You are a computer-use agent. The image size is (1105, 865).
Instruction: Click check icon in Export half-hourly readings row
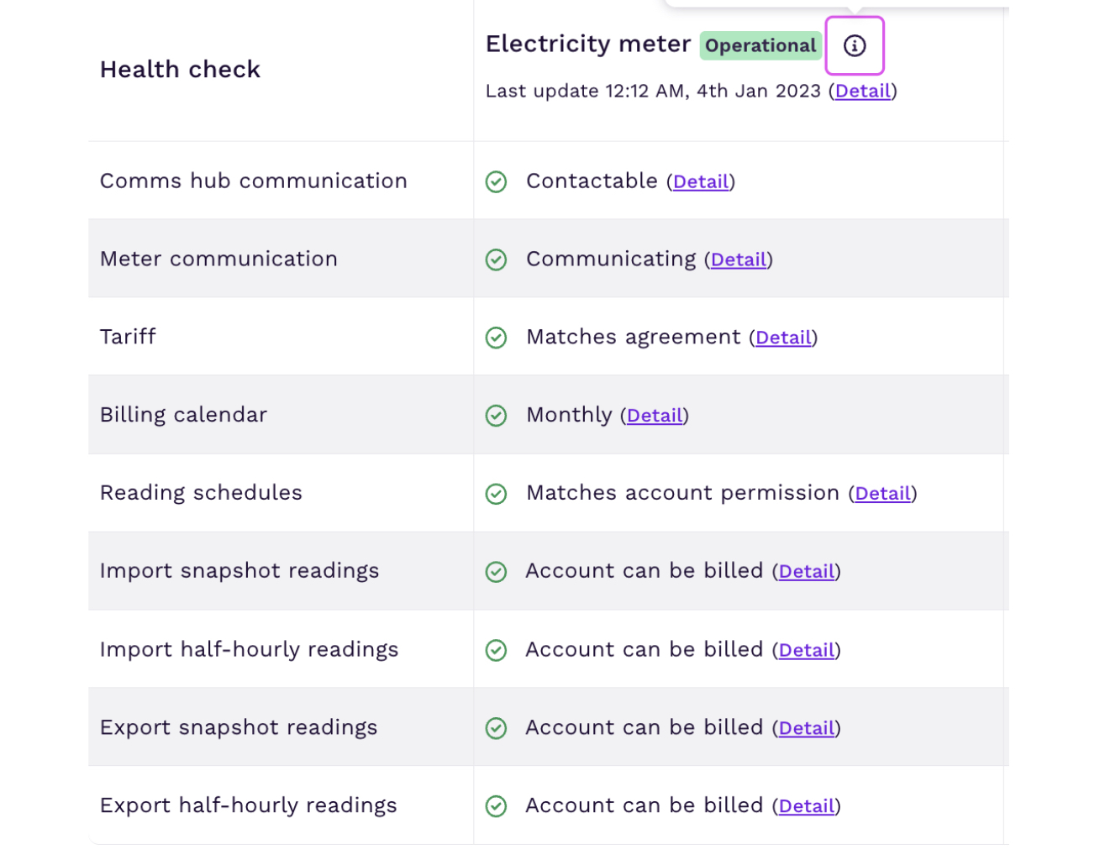[x=496, y=806]
